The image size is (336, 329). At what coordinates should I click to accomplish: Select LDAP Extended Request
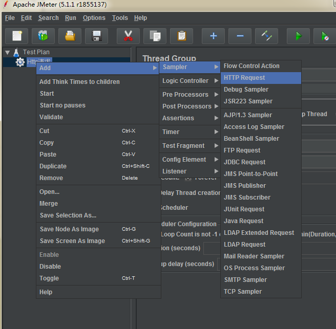(261, 233)
